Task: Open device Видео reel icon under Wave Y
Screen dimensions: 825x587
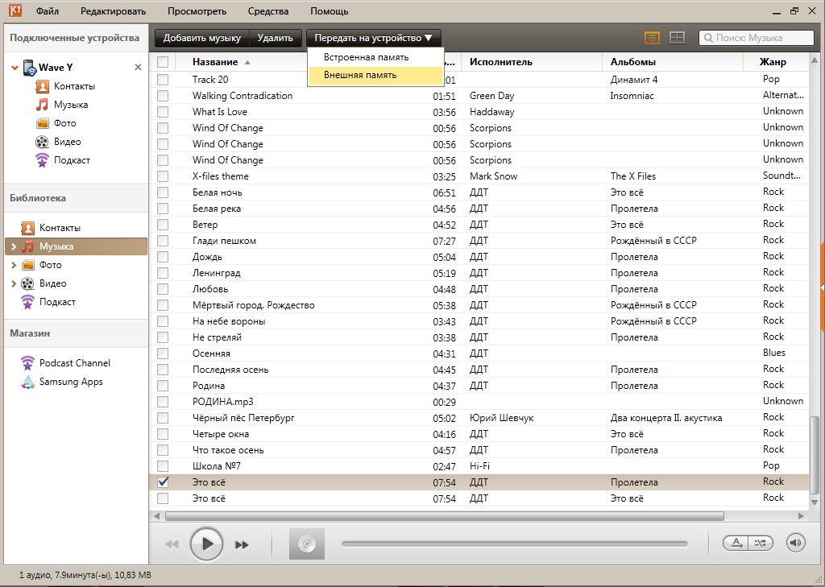Action: pos(42,142)
